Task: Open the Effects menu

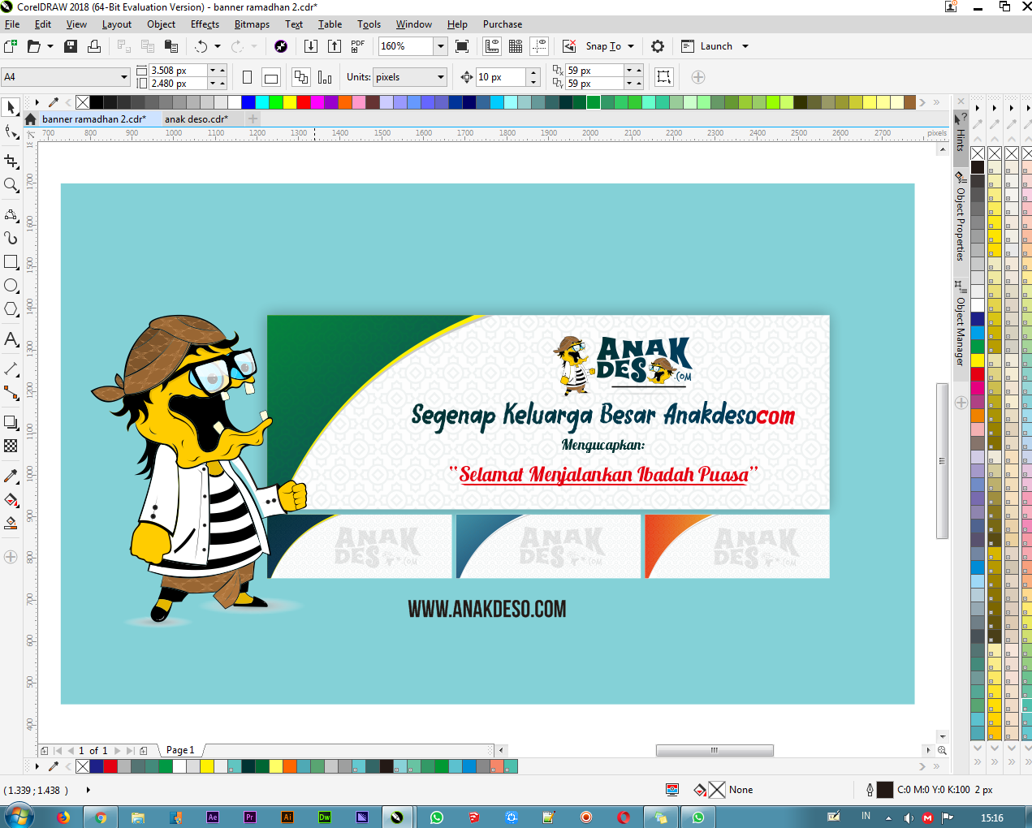Action: pos(205,24)
